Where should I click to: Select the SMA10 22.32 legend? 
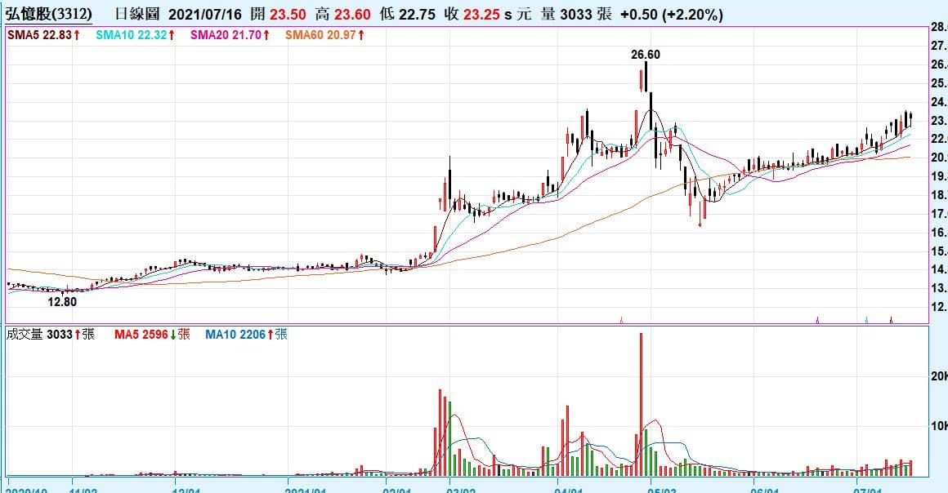point(136,35)
